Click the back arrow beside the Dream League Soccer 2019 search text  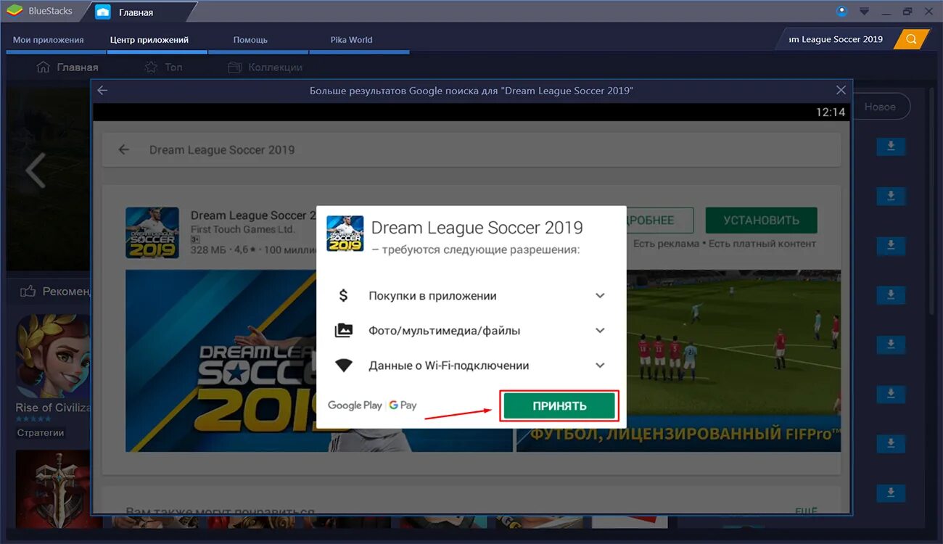(124, 149)
